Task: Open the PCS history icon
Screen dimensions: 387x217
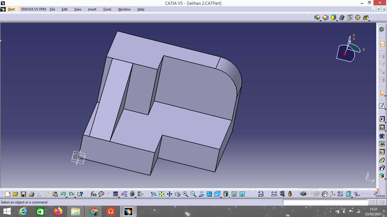Action: click(x=382, y=44)
